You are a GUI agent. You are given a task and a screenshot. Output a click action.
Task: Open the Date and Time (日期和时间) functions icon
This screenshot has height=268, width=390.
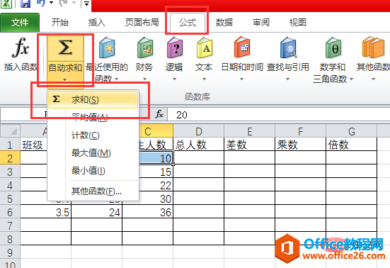click(x=242, y=48)
